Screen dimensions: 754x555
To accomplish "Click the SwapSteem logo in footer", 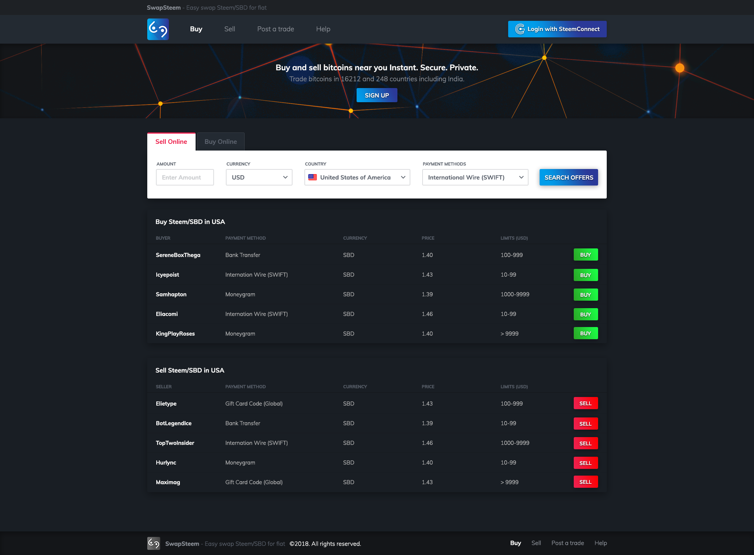I will tap(154, 543).
